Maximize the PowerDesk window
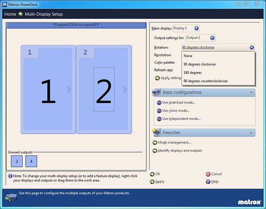 [x=246, y=4]
